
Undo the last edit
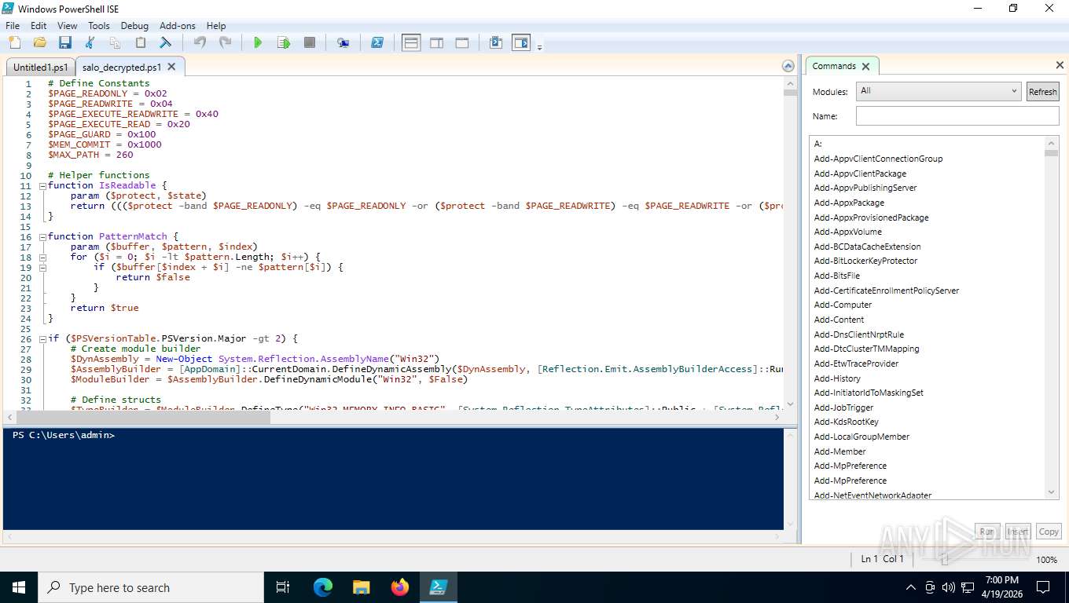click(200, 42)
